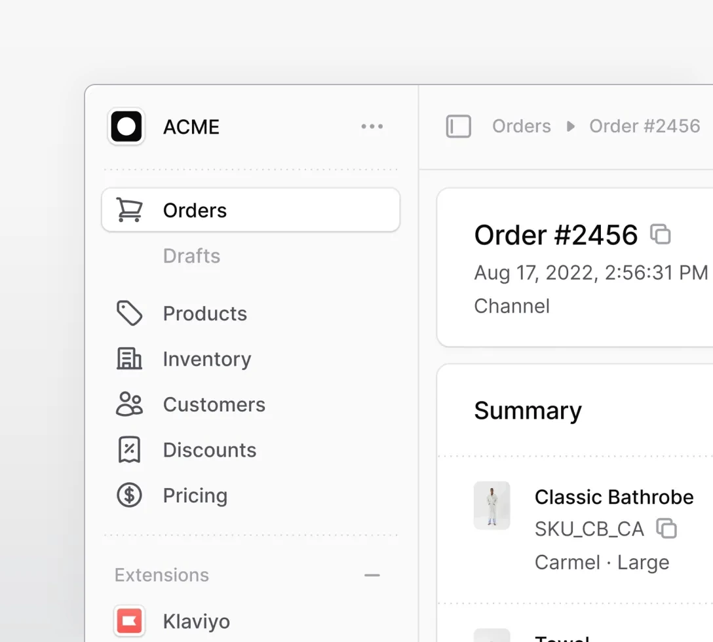Open the Klaviyo extension
Image resolution: width=713 pixels, height=642 pixels.
[197, 621]
